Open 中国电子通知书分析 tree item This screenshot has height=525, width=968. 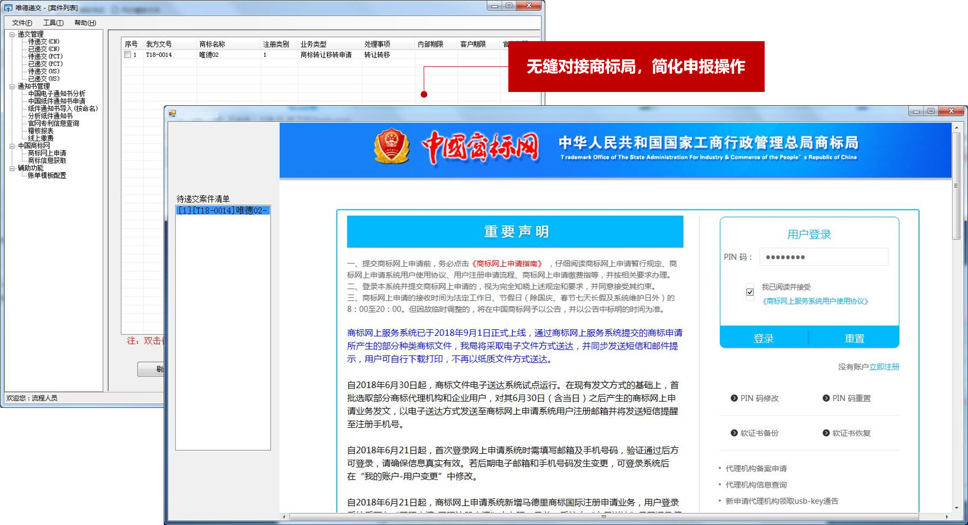57,94
